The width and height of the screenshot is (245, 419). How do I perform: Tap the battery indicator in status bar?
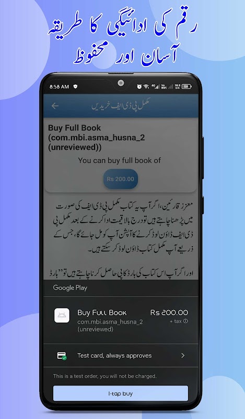pos(186,86)
